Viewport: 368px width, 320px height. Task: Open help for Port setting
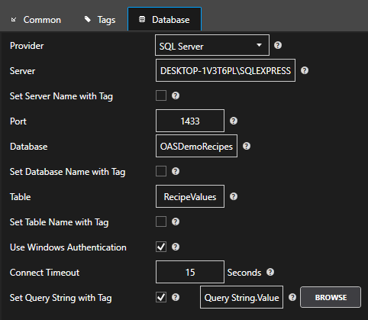234,121
